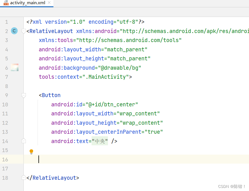Click "wrap_content" on the Button layout_width line

click(138, 114)
